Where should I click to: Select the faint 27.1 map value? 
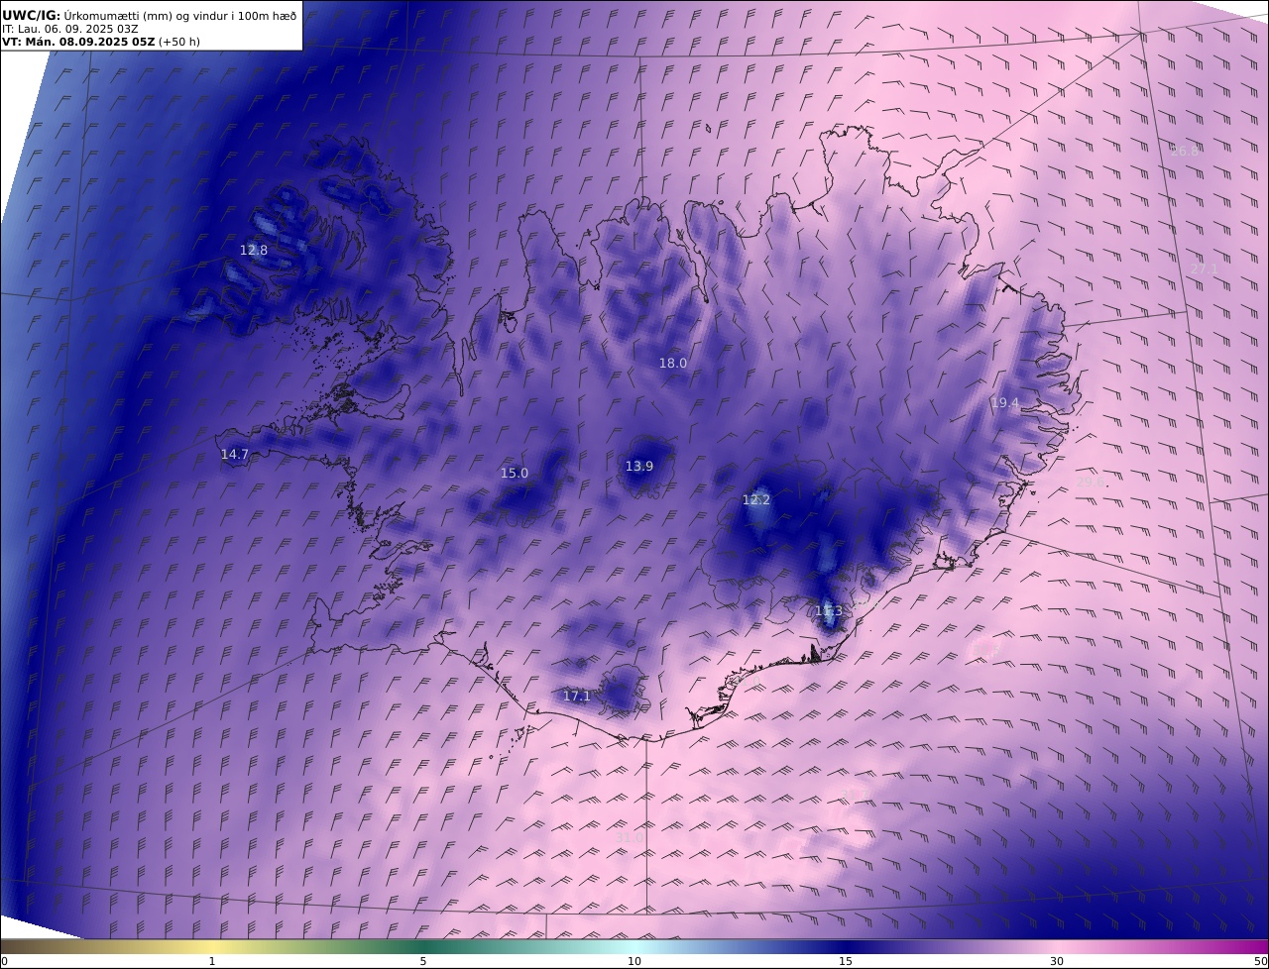click(1205, 269)
